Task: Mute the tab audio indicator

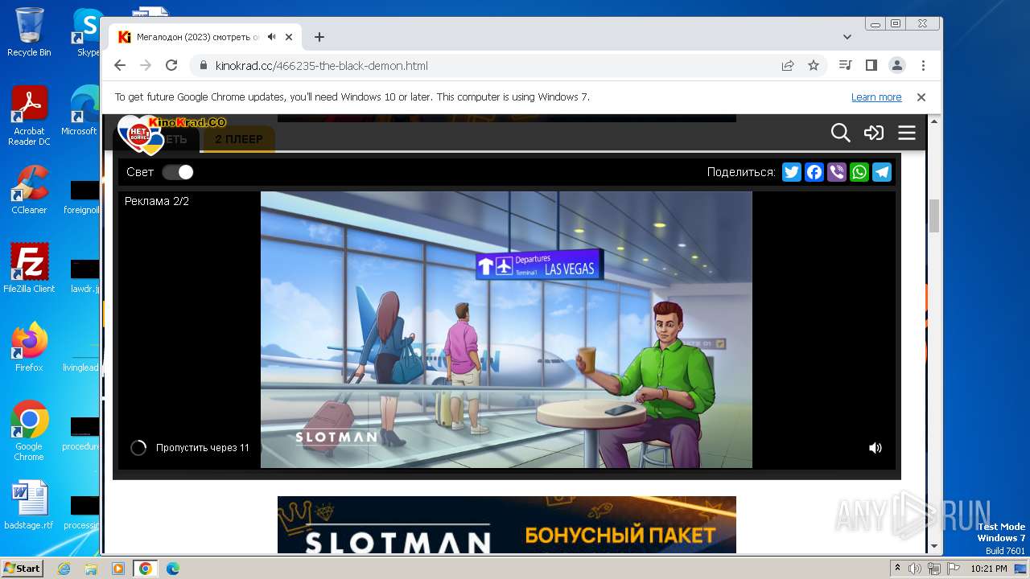Action: click(272, 37)
